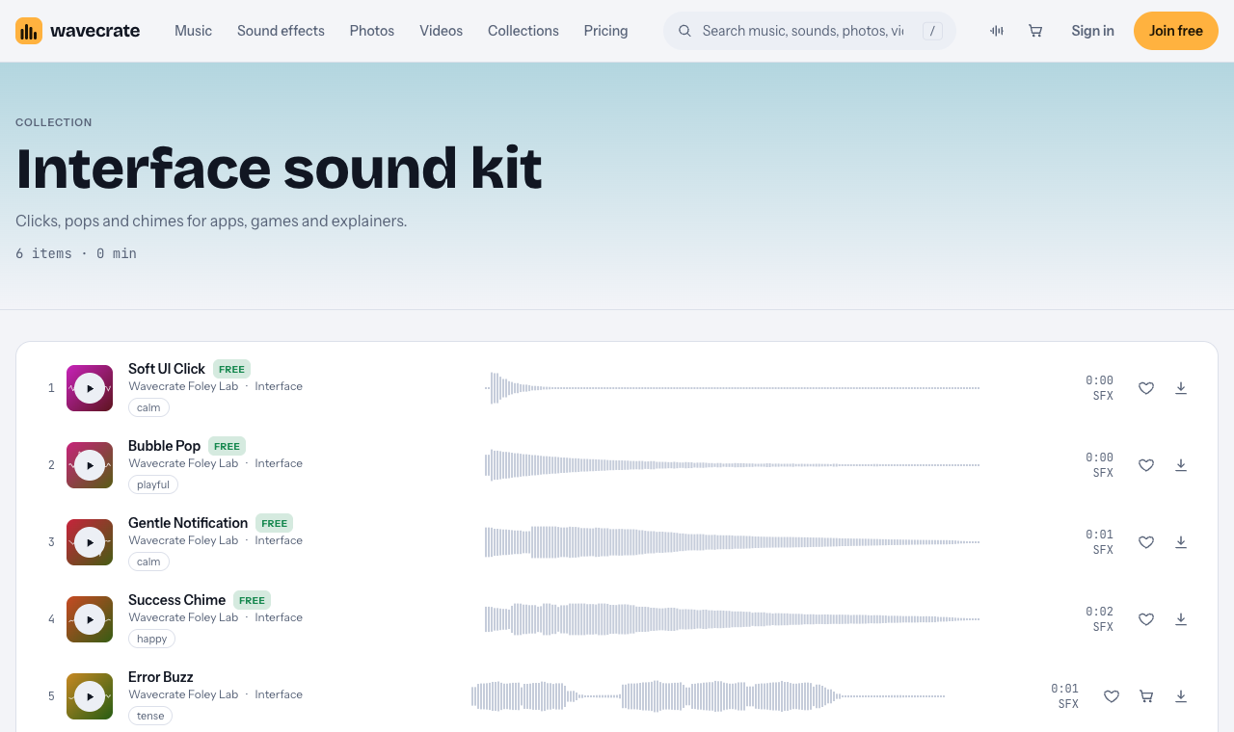Add Error Buzz to cart
Screen dimensions: 1234x732
[1146, 696]
